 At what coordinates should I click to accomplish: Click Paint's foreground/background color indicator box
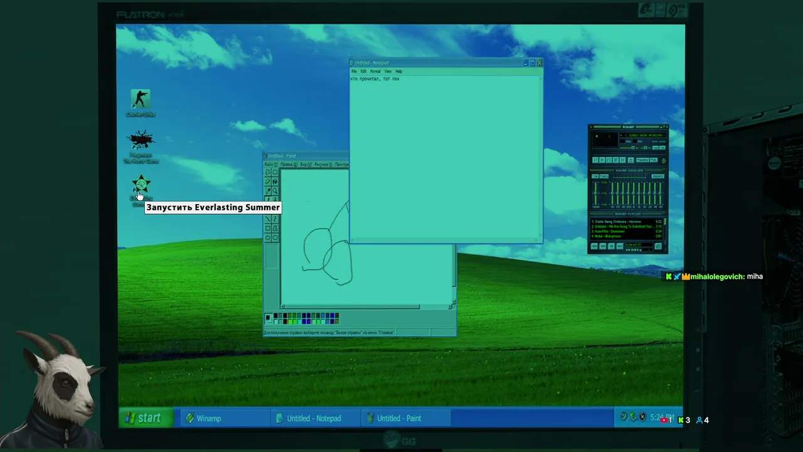[269, 318]
